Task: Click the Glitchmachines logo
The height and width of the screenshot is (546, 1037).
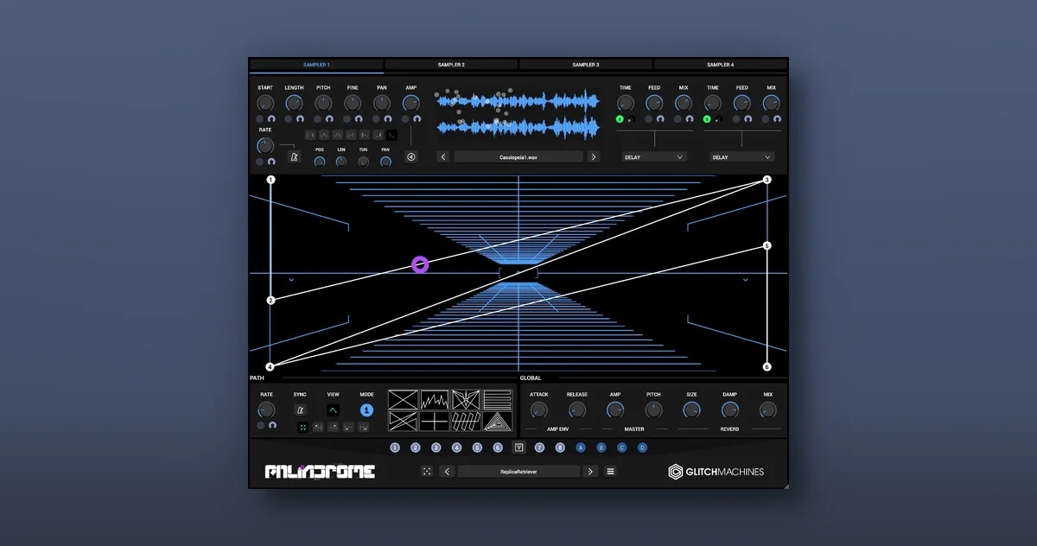Action: 716,472
